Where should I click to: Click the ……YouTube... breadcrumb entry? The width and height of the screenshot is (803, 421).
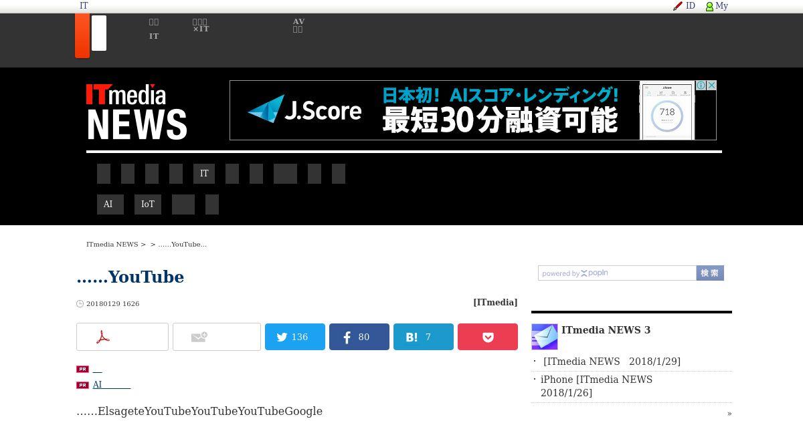pyautogui.click(x=182, y=245)
